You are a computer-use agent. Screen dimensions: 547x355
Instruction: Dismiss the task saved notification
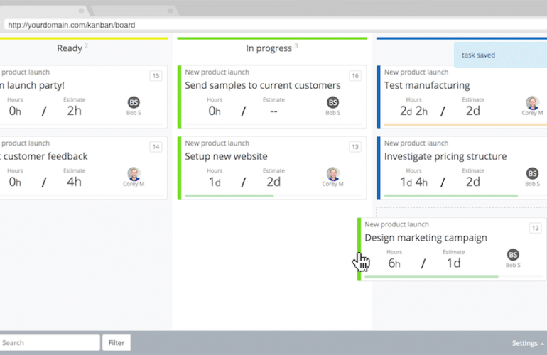[501, 55]
